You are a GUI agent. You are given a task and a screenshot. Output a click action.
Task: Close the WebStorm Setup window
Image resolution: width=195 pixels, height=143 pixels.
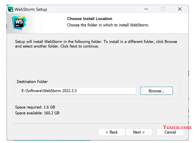click(180, 9)
